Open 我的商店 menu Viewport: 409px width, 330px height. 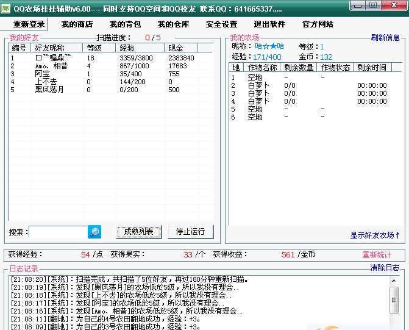[x=77, y=24]
